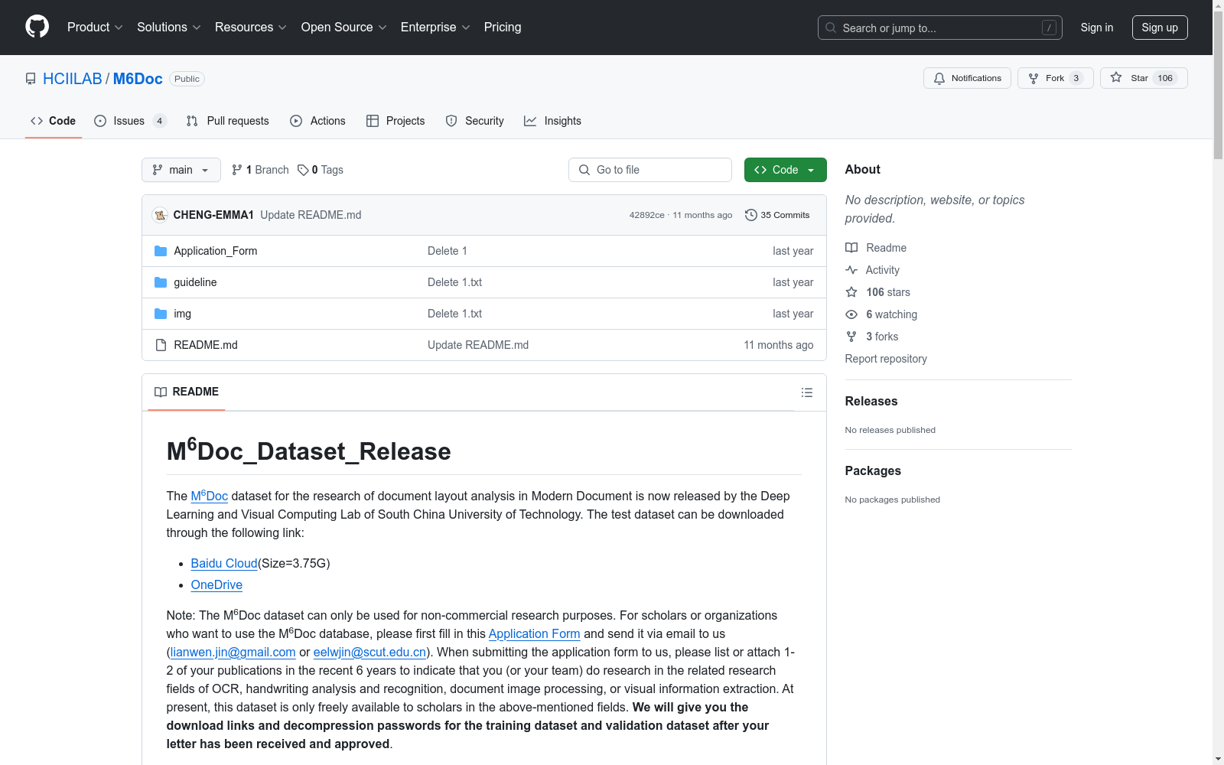The height and width of the screenshot is (765, 1224).
Task: Open the Application Form link in README
Action: (x=535, y=633)
